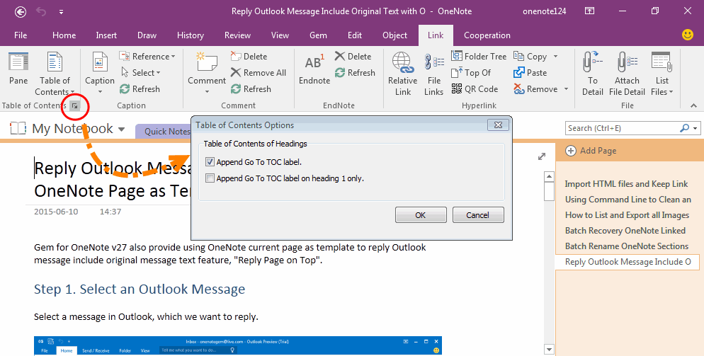Click the undo arrow in quick access toolbar
The height and width of the screenshot is (356, 704).
(41, 11)
